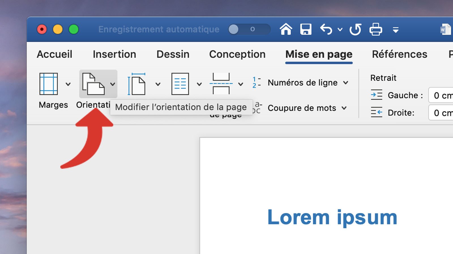Click the Droite indent value field
Screen dimensions: 453x254
[x=441, y=113]
